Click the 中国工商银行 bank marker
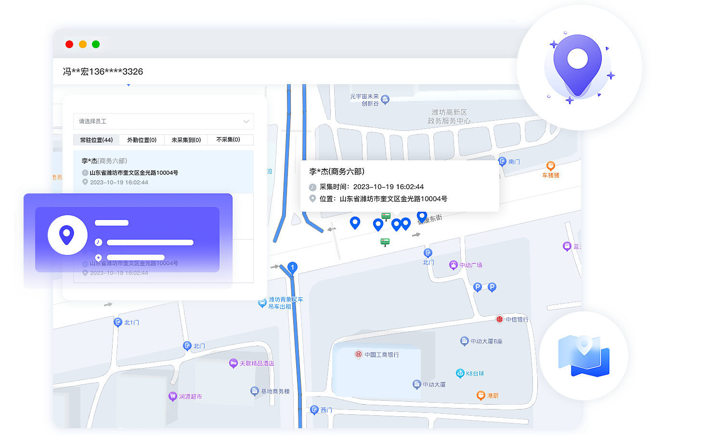 [x=359, y=354]
